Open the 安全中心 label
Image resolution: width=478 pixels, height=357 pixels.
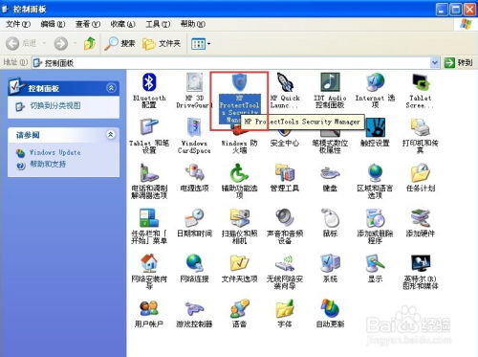(x=285, y=144)
